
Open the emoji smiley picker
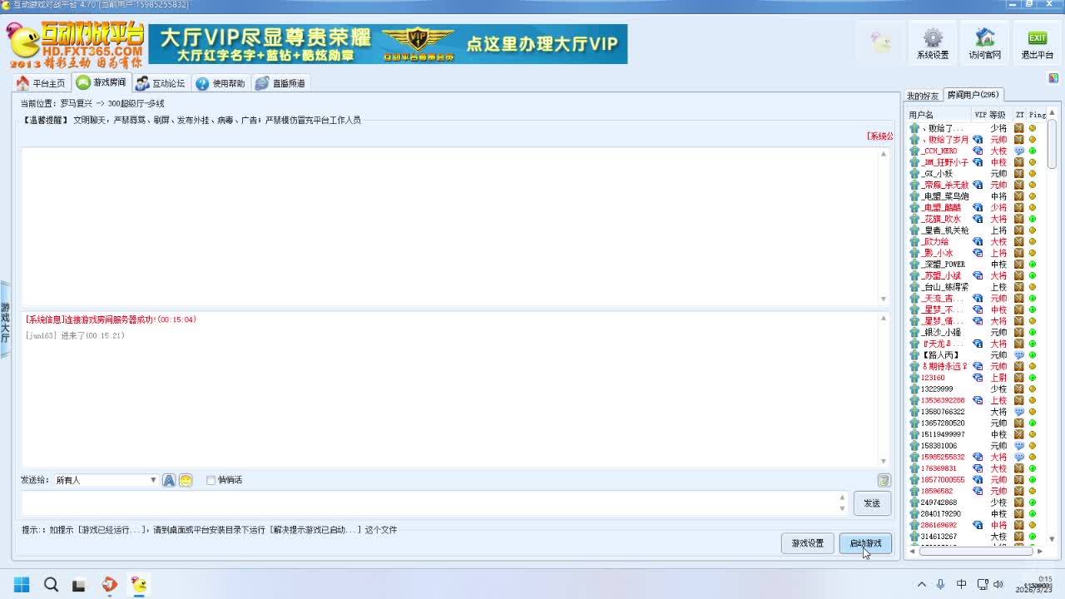186,480
